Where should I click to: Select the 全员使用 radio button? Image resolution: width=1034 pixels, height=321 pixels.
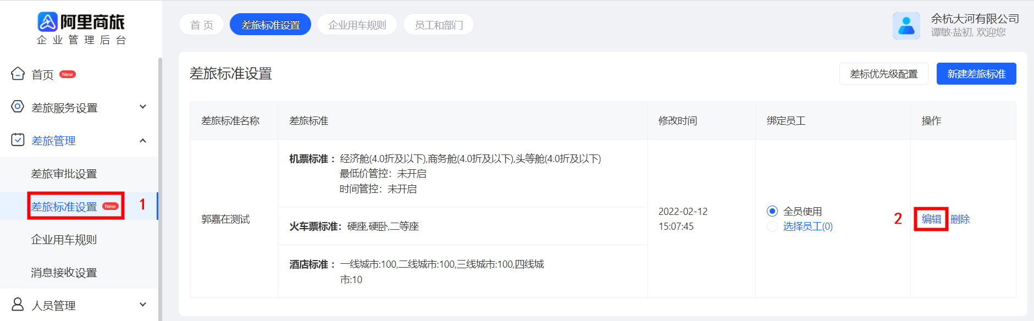(x=772, y=211)
